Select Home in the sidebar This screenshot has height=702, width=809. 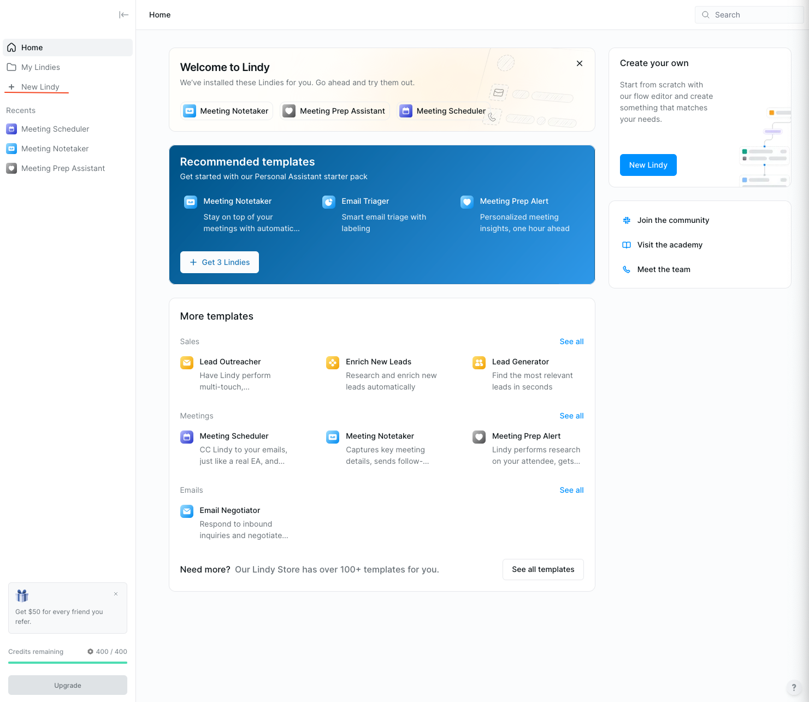31,48
